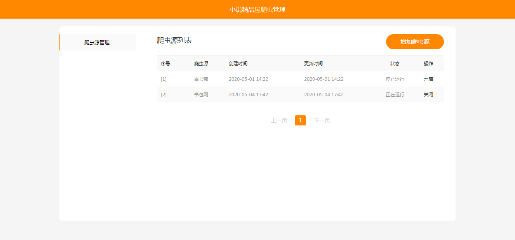Click the 增加爬虫源 button
This screenshot has width=515, height=240.
pos(415,42)
